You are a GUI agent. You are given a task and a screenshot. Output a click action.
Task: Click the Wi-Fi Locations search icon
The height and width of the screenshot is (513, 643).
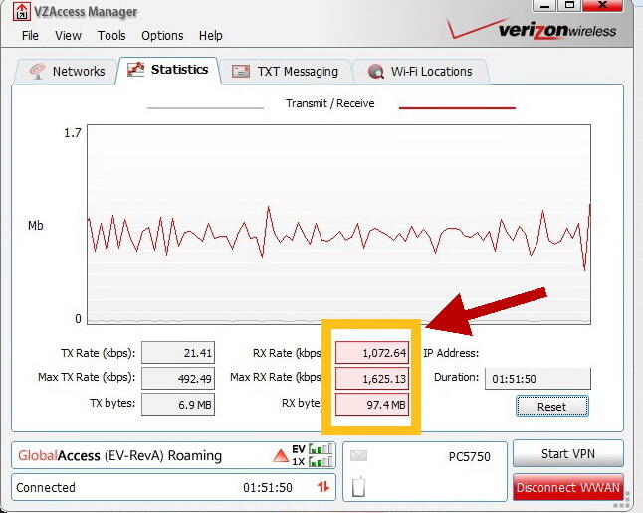click(375, 72)
